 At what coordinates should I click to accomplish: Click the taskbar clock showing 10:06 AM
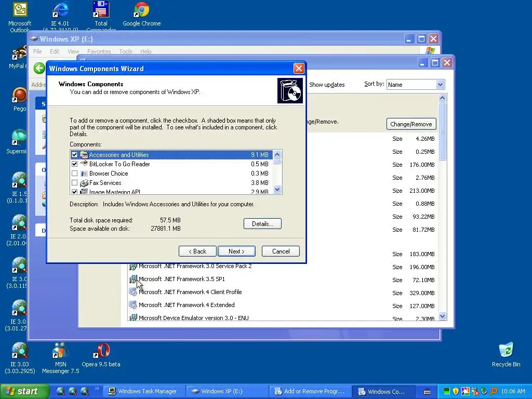coord(513,391)
